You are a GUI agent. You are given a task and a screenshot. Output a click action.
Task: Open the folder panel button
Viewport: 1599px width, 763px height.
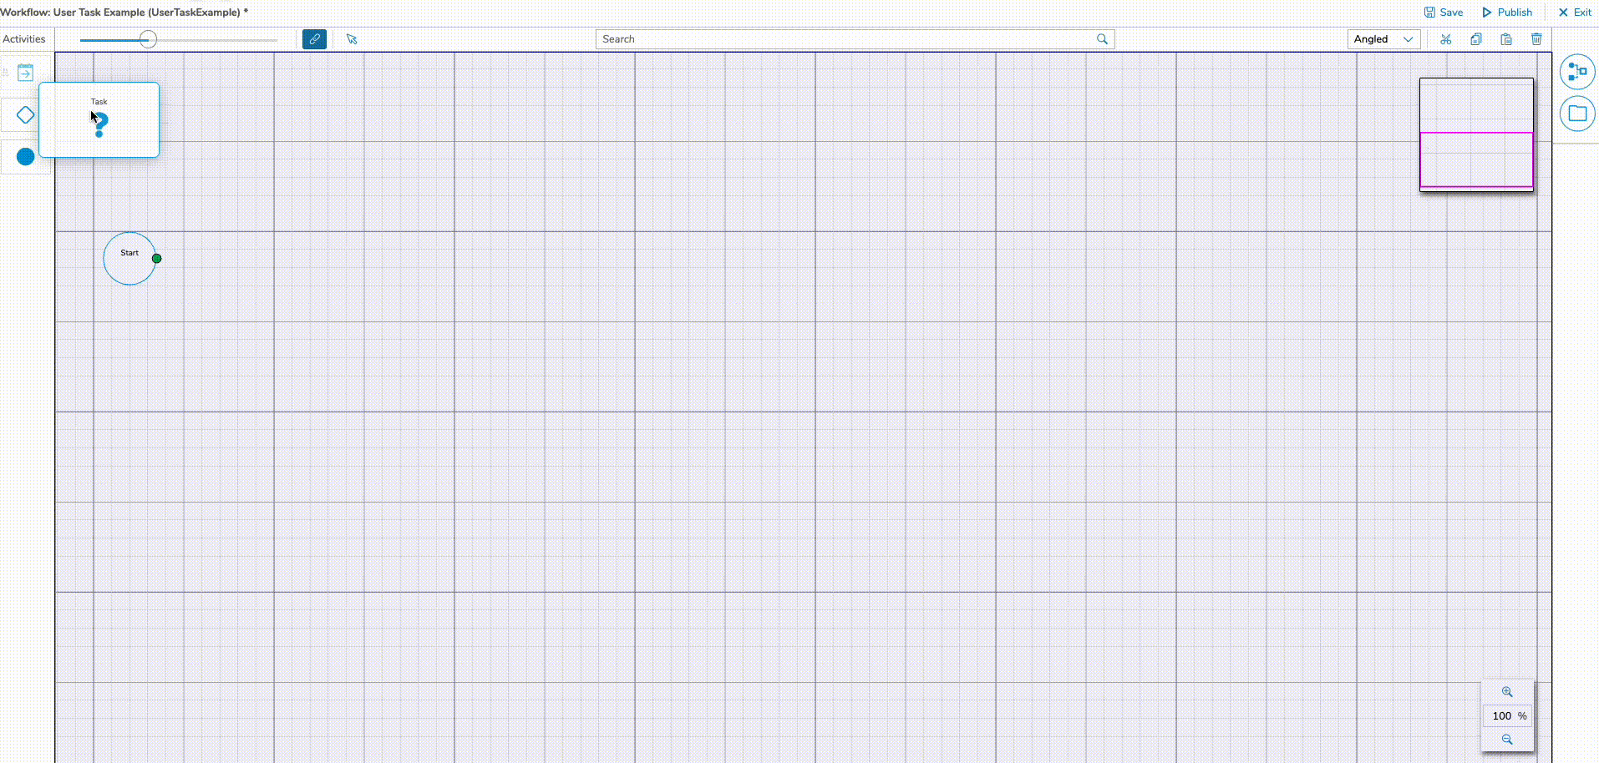tap(1577, 114)
